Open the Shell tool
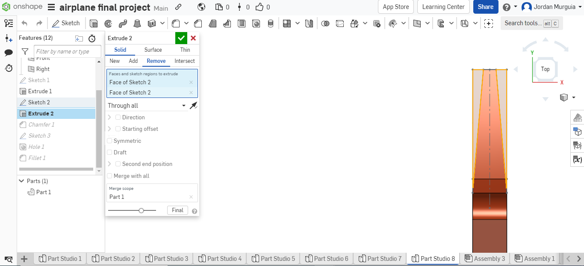Screen dimensions: 584x266 242,24
